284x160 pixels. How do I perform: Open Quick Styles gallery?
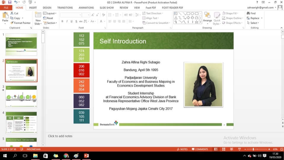[x=217, y=18]
